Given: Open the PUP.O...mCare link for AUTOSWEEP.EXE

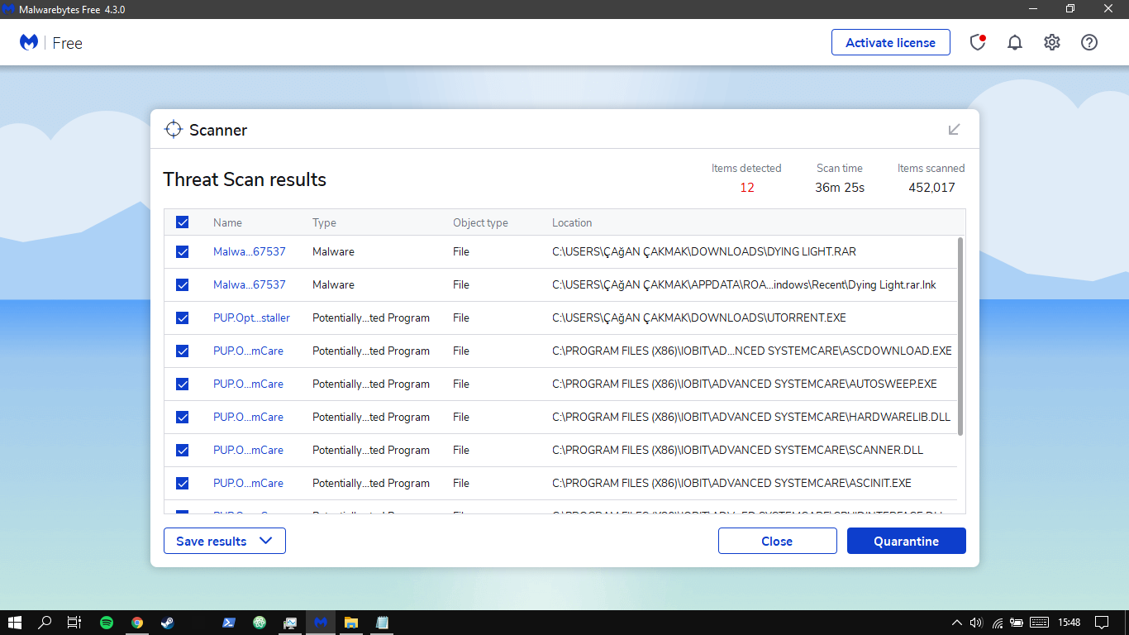Looking at the screenshot, I should (x=248, y=384).
